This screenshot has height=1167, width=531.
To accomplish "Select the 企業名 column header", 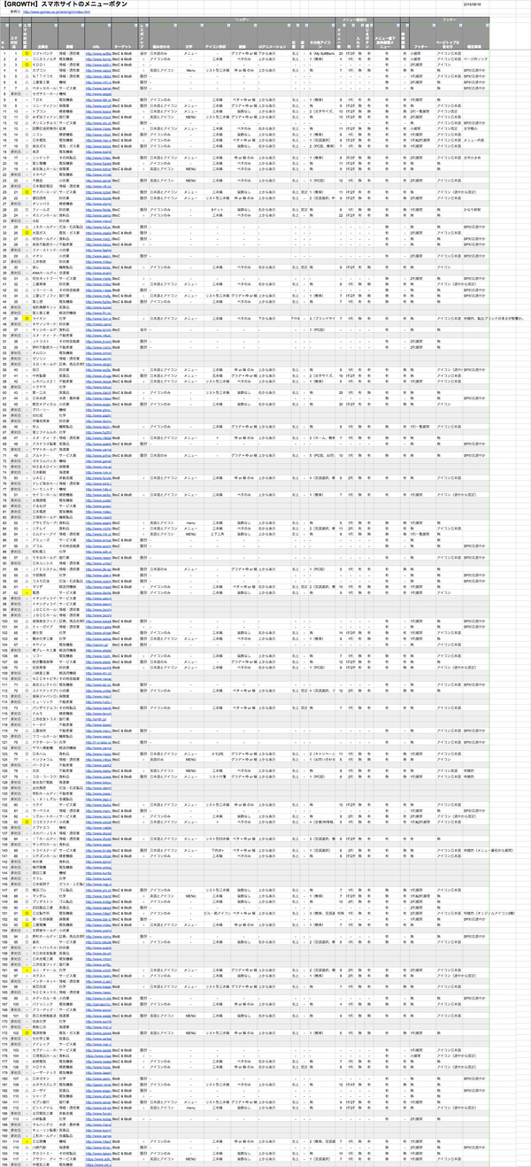I will click(44, 36).
